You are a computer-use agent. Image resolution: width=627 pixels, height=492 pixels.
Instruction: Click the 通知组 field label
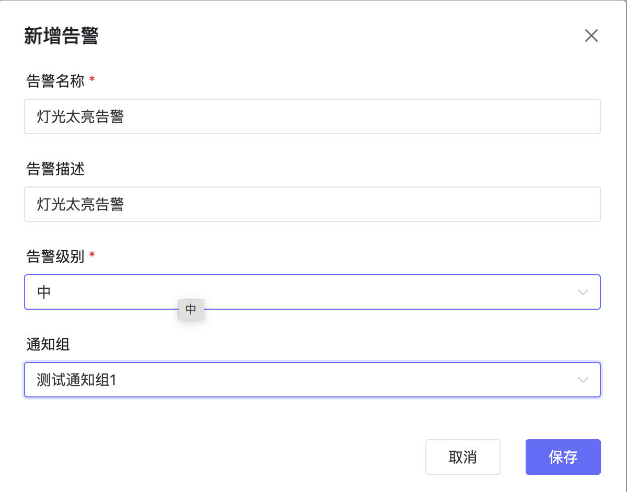(x=48, y=344)
